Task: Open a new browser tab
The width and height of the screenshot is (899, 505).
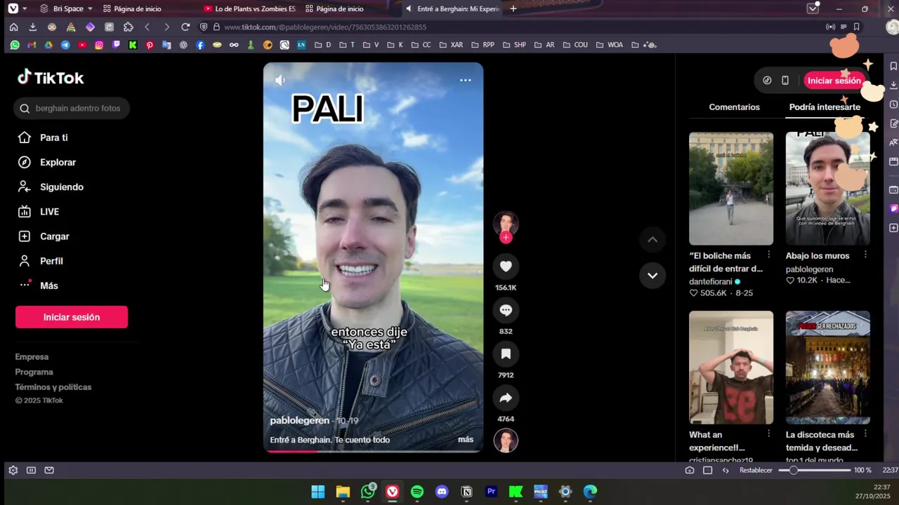Action: [x=513, y=8]
